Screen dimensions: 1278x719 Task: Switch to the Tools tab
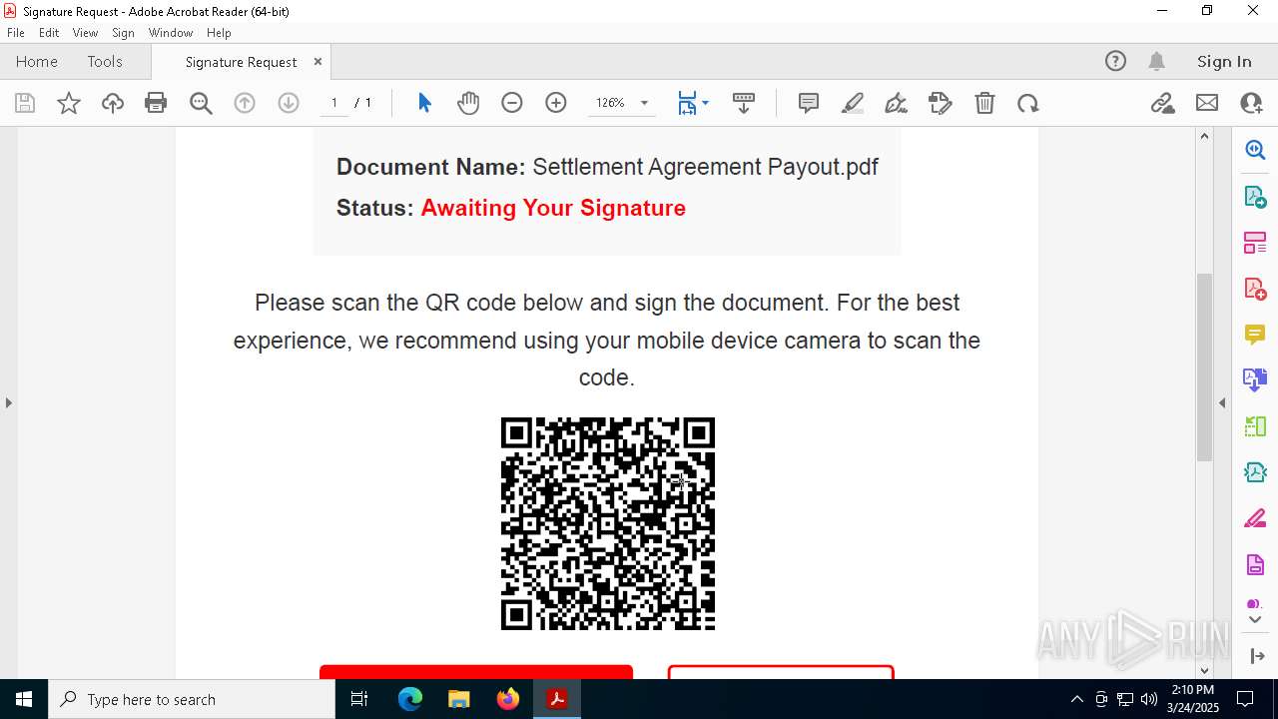coord(105,62)
